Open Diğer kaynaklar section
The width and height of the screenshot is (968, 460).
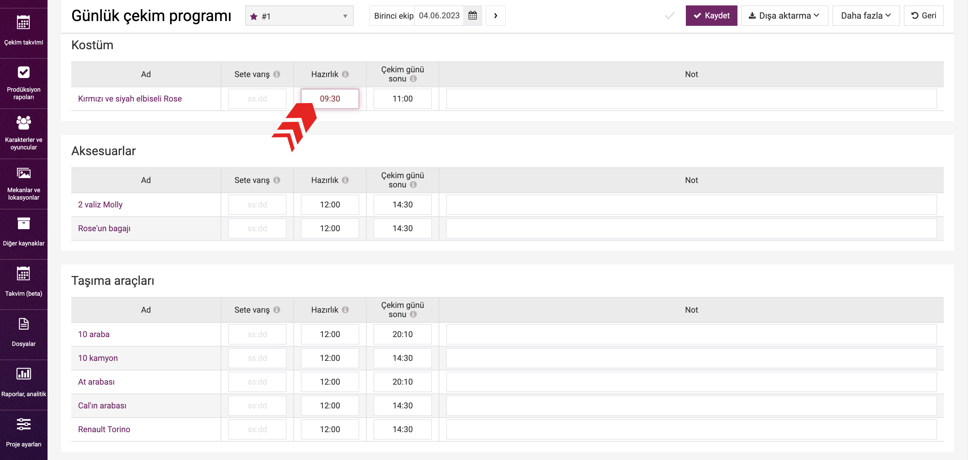[x=24, y=234]
